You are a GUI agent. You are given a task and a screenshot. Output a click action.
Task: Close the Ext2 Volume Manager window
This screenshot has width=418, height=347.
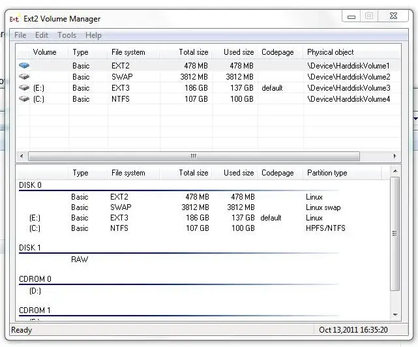pos(393,16)
